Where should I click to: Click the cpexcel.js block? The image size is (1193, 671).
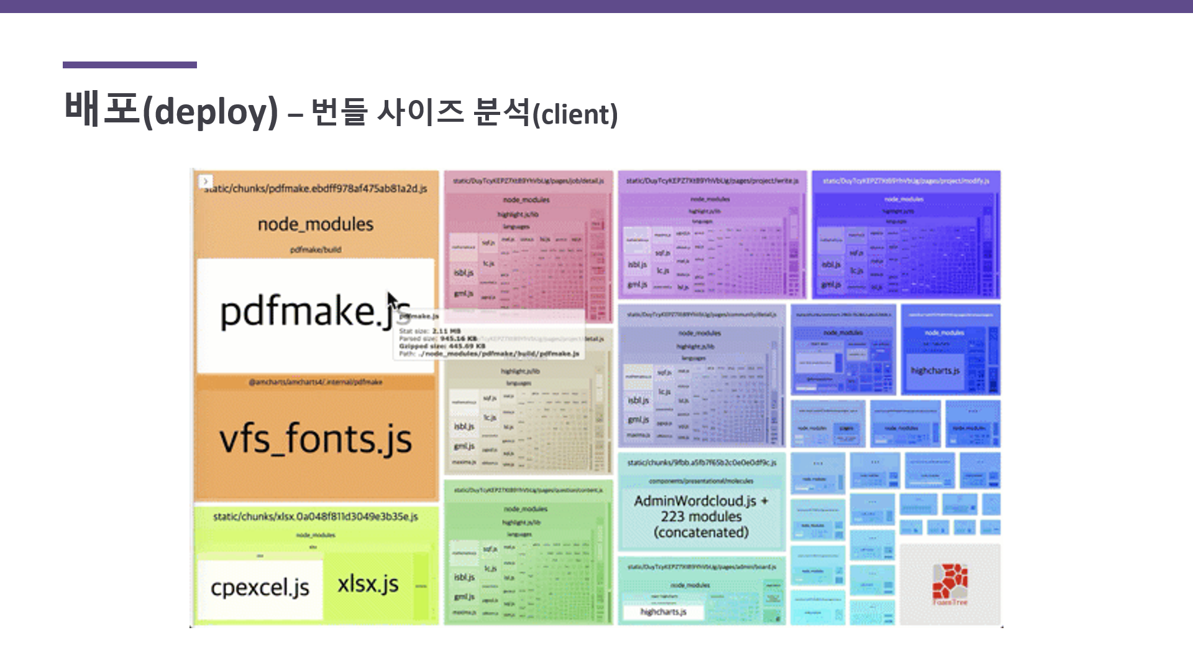pyautogui.click(x=260, y=587)
